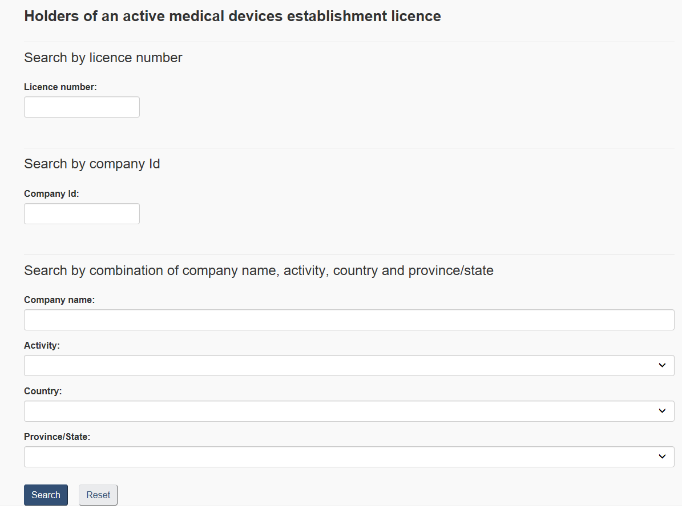Click the "Search by licence number" heading
Viewport: 682px width, 509px height.
[103, 58]
